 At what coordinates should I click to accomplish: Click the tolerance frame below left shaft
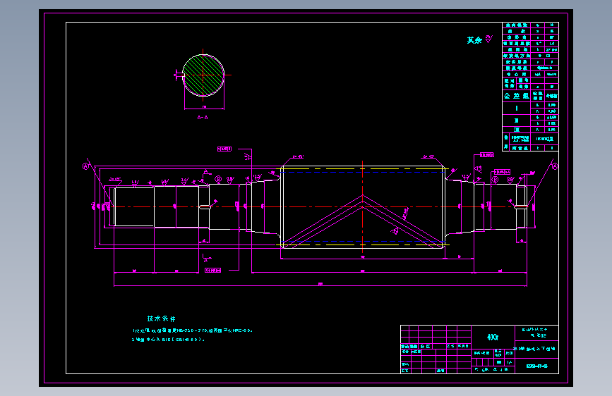click(212, 270)
